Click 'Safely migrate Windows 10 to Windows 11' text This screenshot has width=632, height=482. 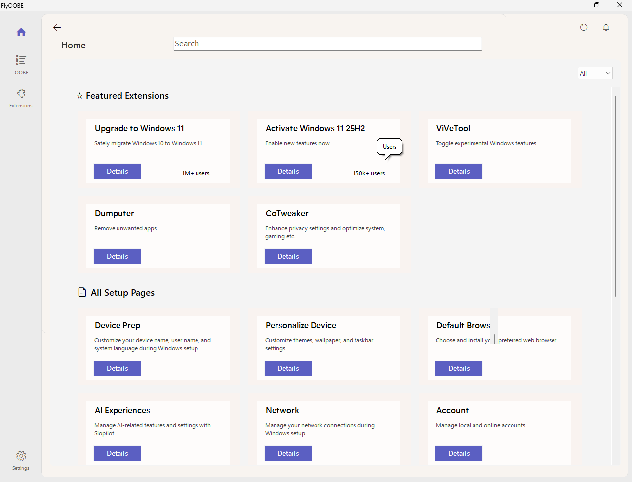[x=148, y=143]
